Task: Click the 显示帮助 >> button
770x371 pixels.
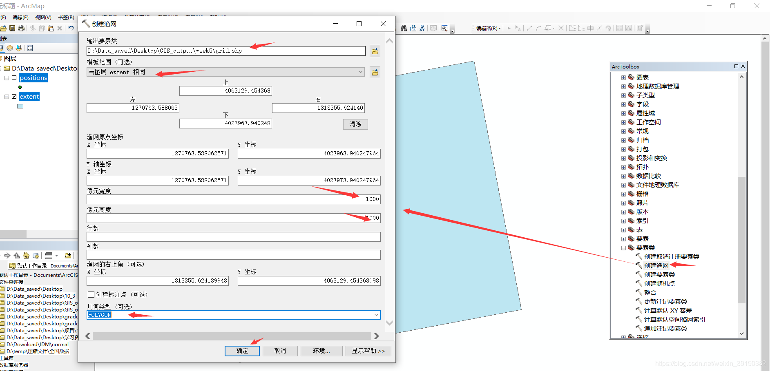Action: [368, 351]
